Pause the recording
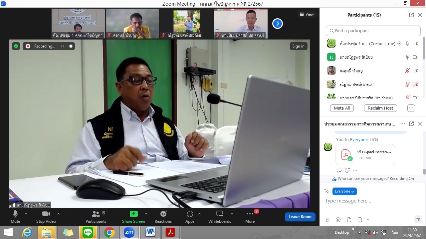Image resolution: width=426 pixels, height=239 pixels. pos(63,46)
